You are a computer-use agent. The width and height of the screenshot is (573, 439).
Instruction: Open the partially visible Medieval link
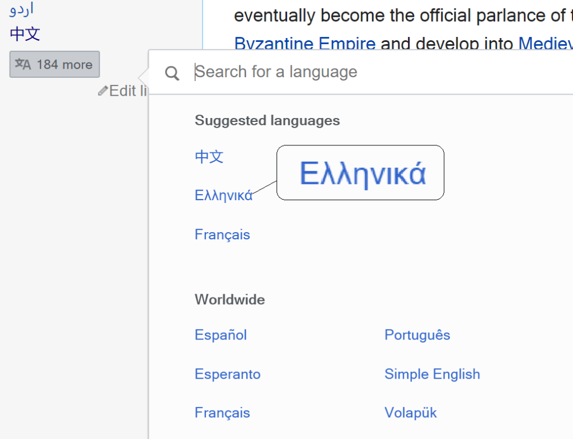click(545, 44)
